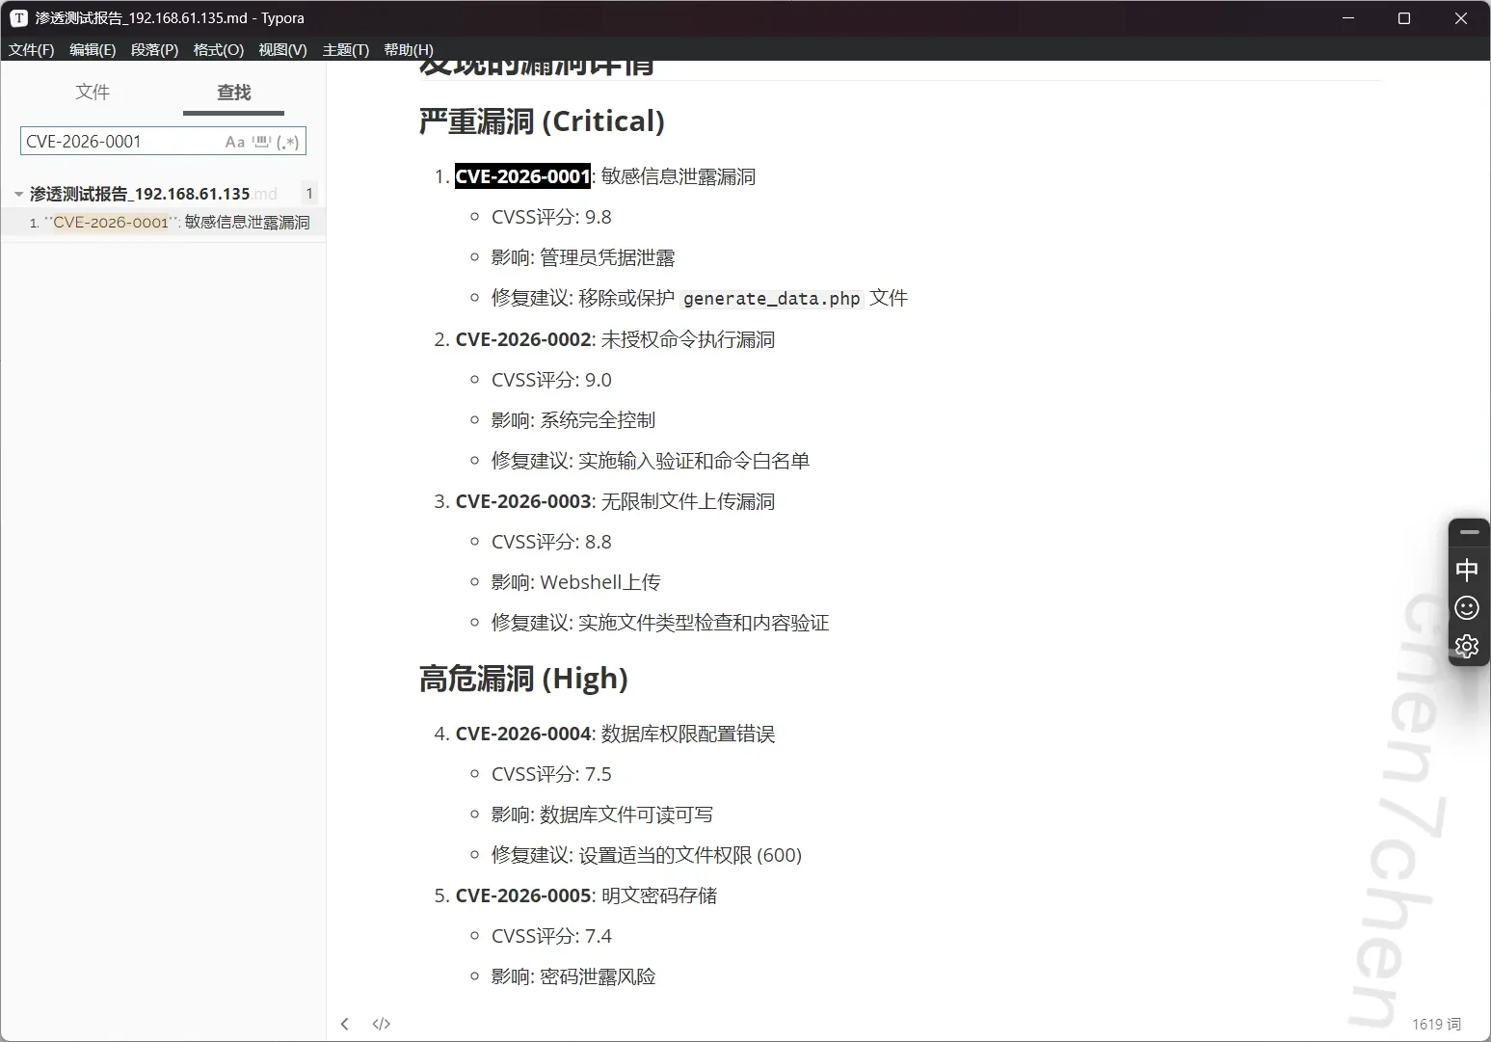Open the emoji smiley panel icon
Image resolution: width=1491 pixels, height=1042 pixels.
click(x=1467, y=607)
